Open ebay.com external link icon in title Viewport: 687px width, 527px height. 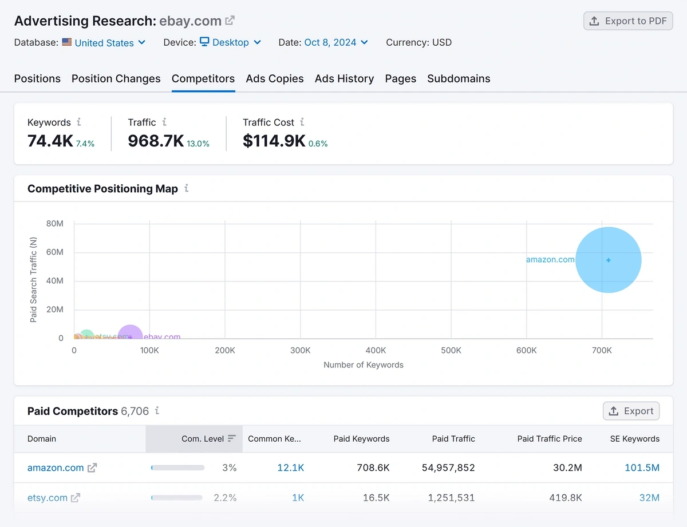click(x=230, y=21)
